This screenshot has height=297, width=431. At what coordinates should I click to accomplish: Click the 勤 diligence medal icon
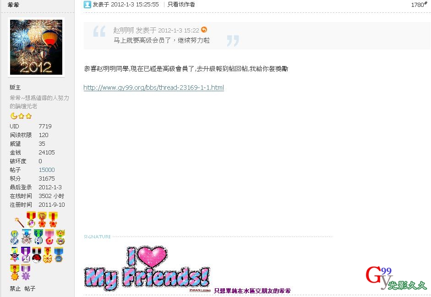pos(42,219)
